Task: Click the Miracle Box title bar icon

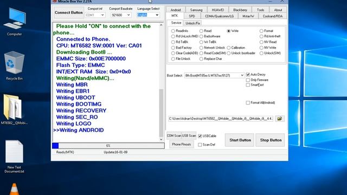Action: [55, 1]
